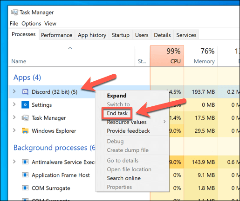Viewport: 240px width, 201px height.
Task: Expand the Task Manager app row
Action: click(14, 117)
